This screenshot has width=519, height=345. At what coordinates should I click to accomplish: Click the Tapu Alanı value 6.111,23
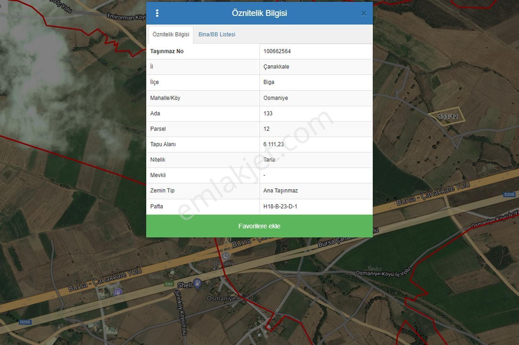coord(273,144)
